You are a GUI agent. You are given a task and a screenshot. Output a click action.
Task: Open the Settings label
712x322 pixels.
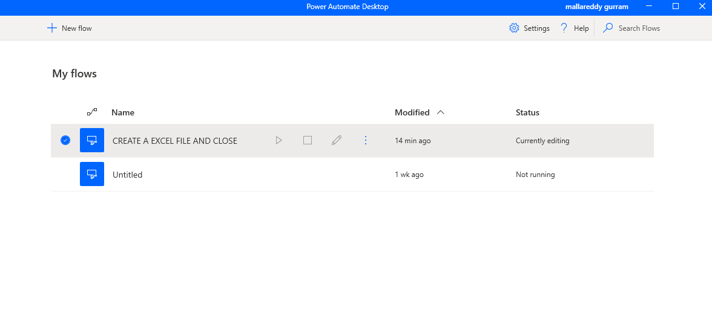pos(536,28)
